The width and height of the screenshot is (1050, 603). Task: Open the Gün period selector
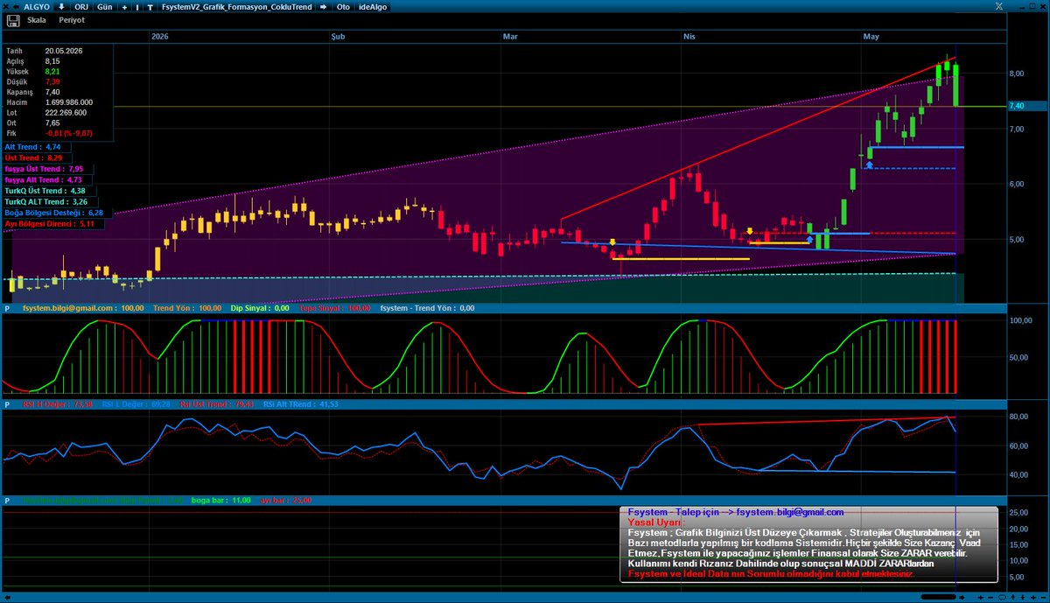click(105, 6)
